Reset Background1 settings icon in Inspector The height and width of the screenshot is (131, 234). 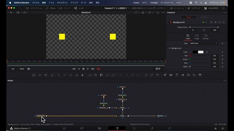(x=223, y=22)
